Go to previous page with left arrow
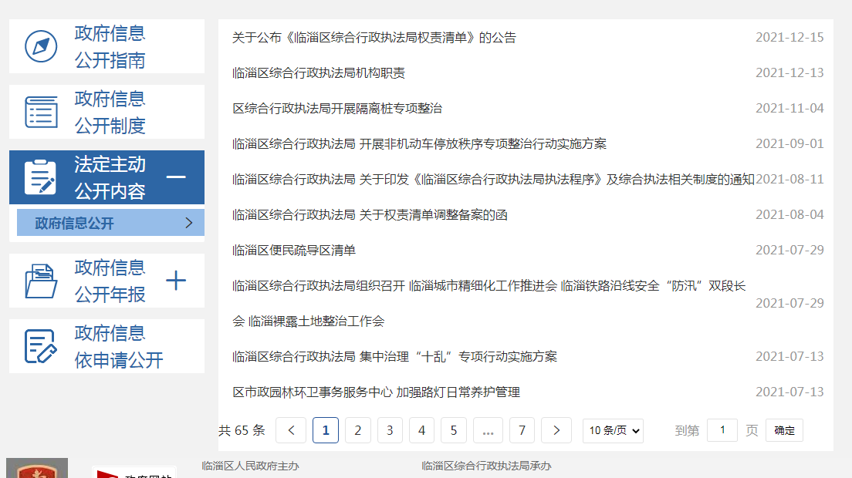 tap(291, 430)
